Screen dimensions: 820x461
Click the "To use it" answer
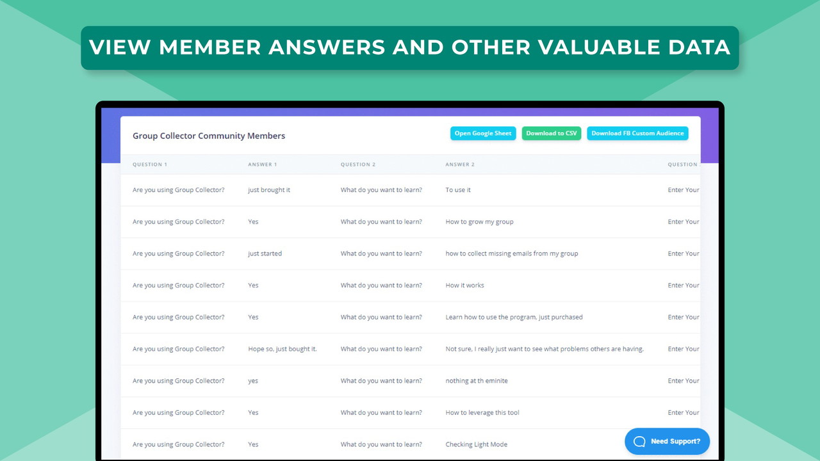point(458,190)
